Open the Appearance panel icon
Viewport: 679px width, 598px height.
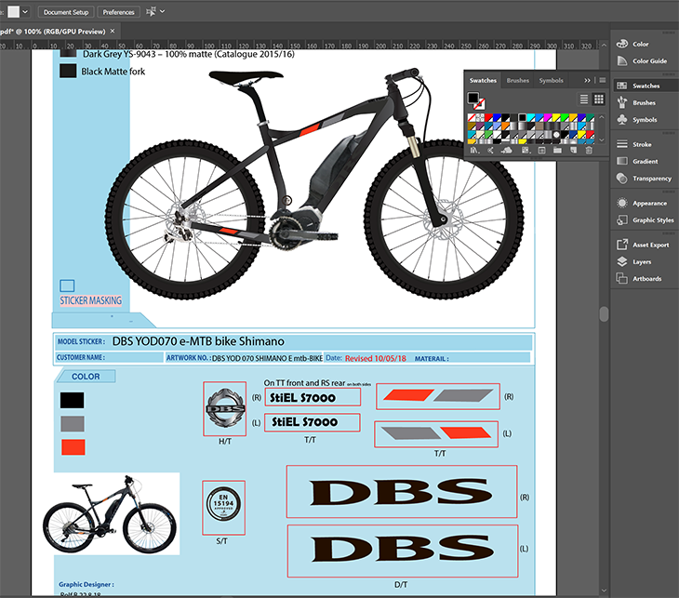(x=622, y=203)
